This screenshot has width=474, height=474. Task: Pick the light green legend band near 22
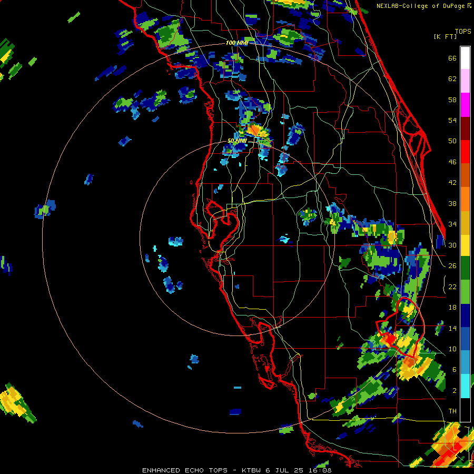pyautogui.click(x=465, y=292)
